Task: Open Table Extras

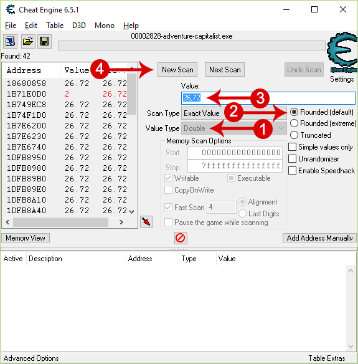Action: click(x=327, y=358)
